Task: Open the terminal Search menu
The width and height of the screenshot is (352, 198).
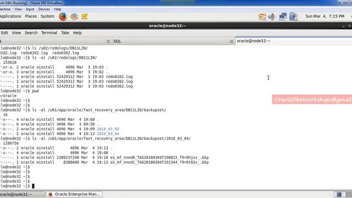Action: pos(31,33)
